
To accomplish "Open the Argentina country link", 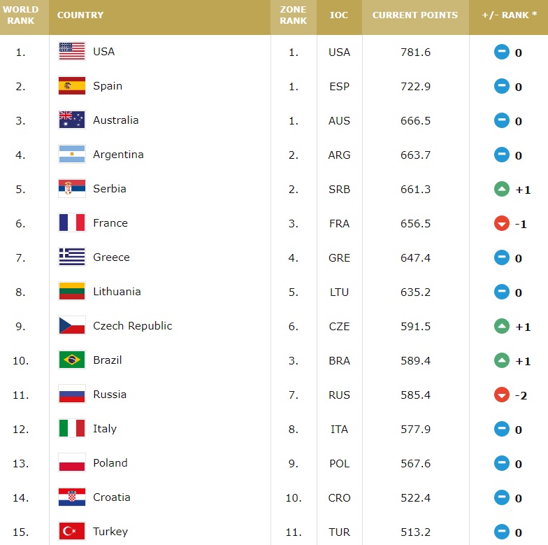I will click(118, 155).
